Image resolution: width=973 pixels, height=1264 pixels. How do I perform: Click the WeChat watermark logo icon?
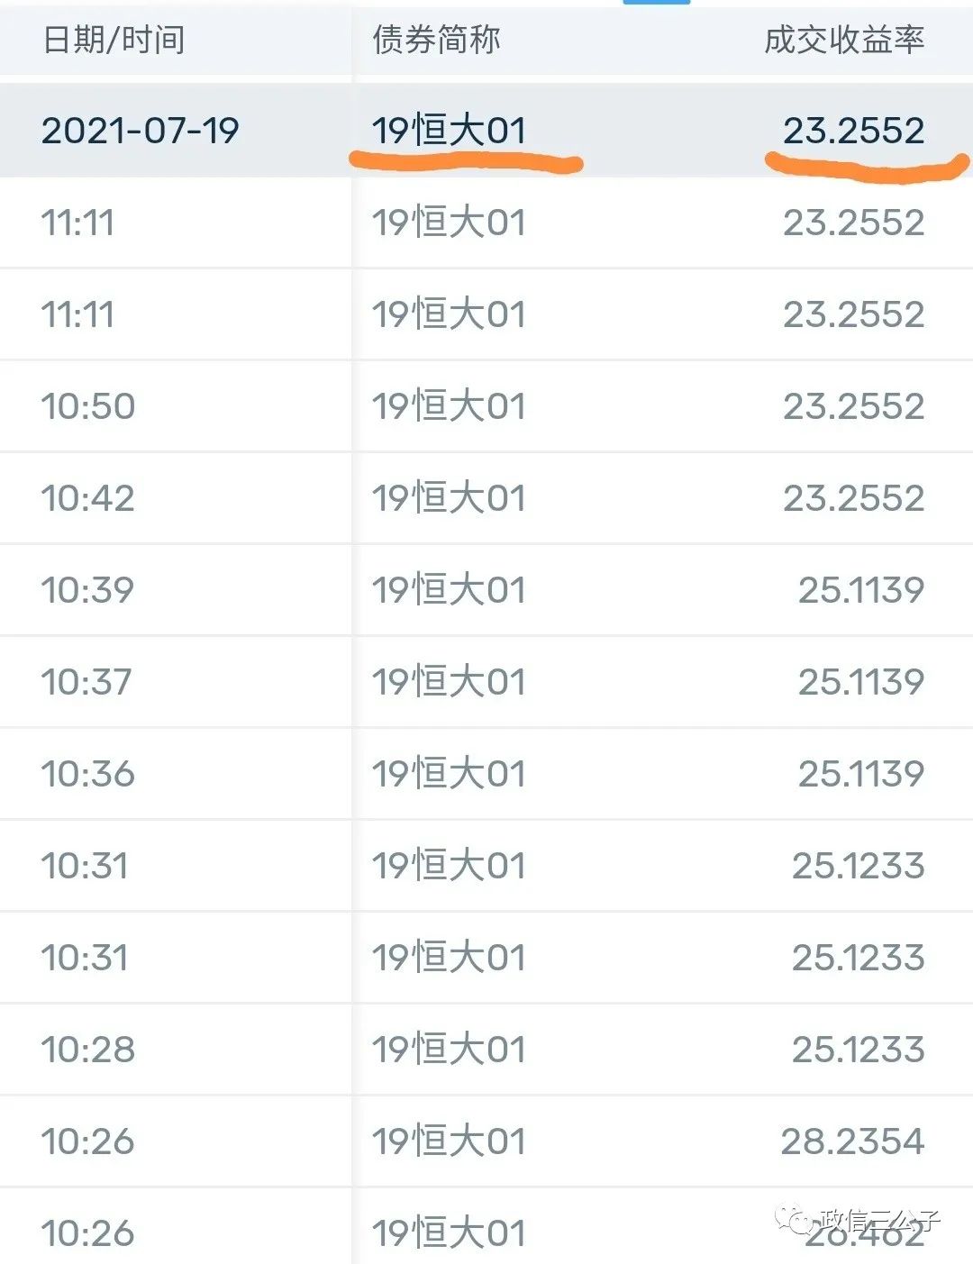[x=798, y=1219]
